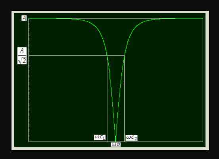Image resolution: width=219 pixels, height=159 pixels.
Task: Select the ωc1 cutoff frequency label
Action: (100, 137)
